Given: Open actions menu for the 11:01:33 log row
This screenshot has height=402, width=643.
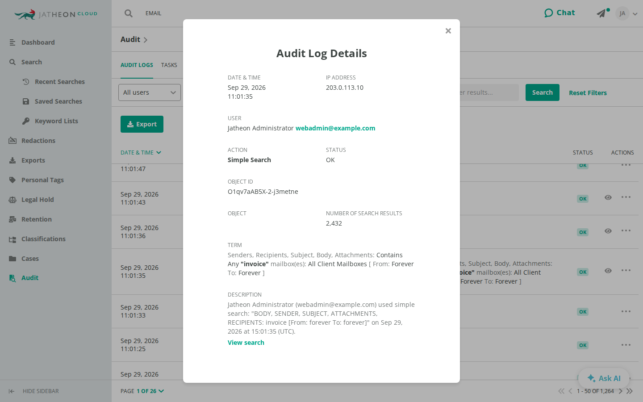Looking at the screenshot, I should point(626,311).
